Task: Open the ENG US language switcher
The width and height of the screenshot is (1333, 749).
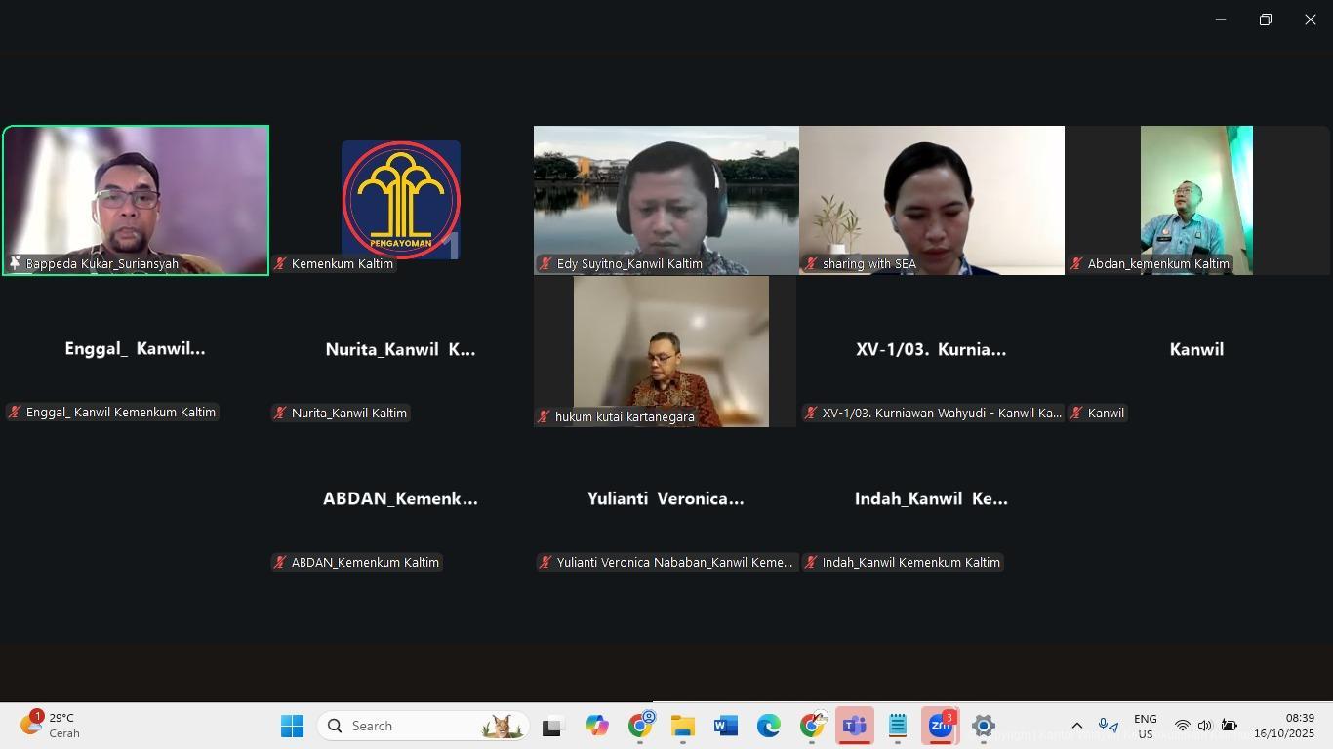Action: (1145, 726)
